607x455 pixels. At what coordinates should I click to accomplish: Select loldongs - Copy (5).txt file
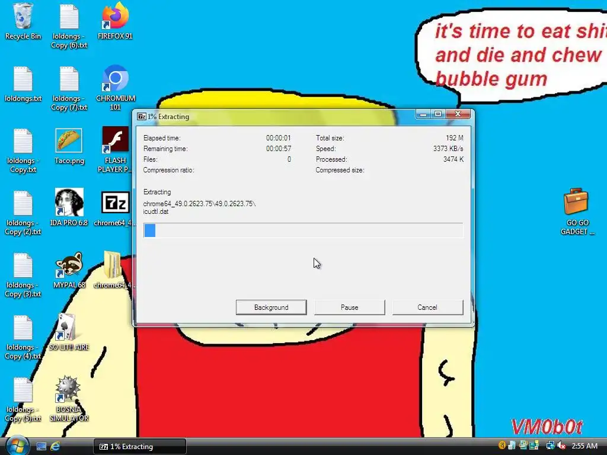click(x=23, y=400)
